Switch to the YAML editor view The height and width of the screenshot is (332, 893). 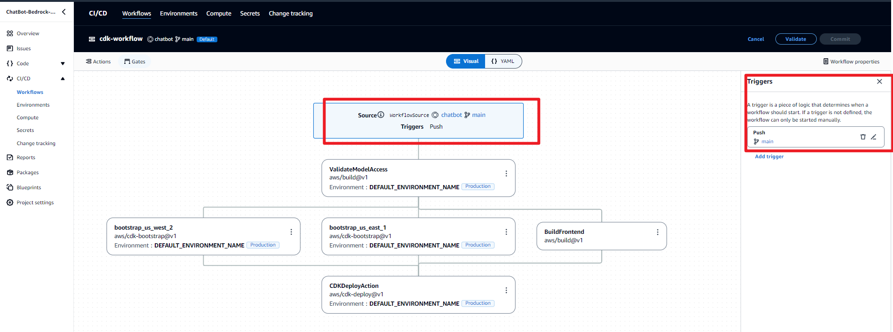[x=503, y=62]
